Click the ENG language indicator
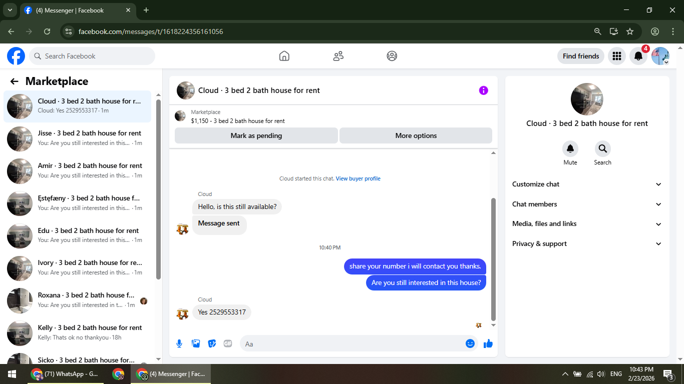 (x=616, y=374)
